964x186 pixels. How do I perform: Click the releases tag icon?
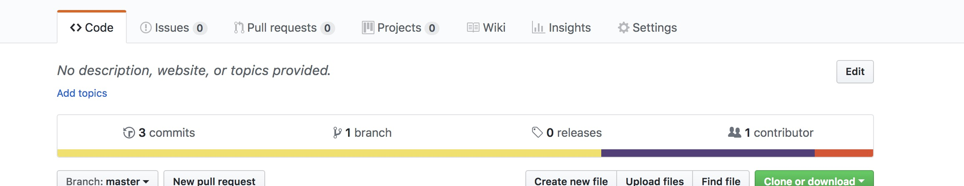tap(537, 132)
